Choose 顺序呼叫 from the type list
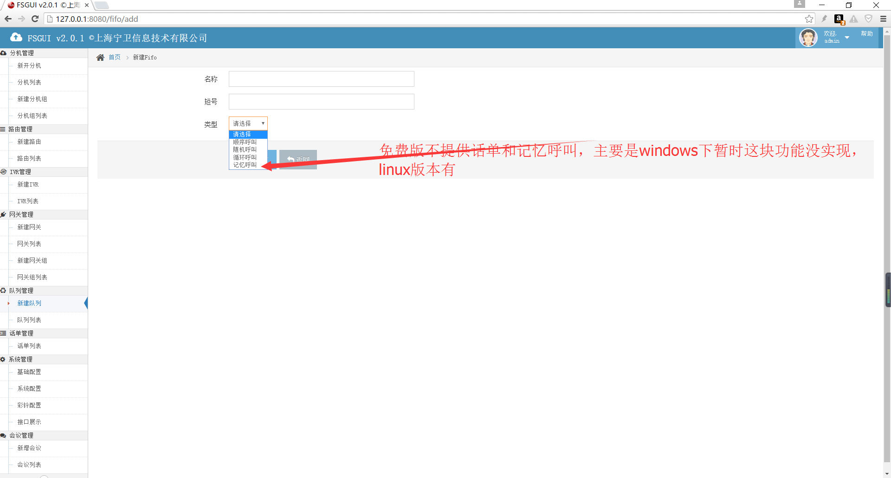 click(x=245, y=142)
